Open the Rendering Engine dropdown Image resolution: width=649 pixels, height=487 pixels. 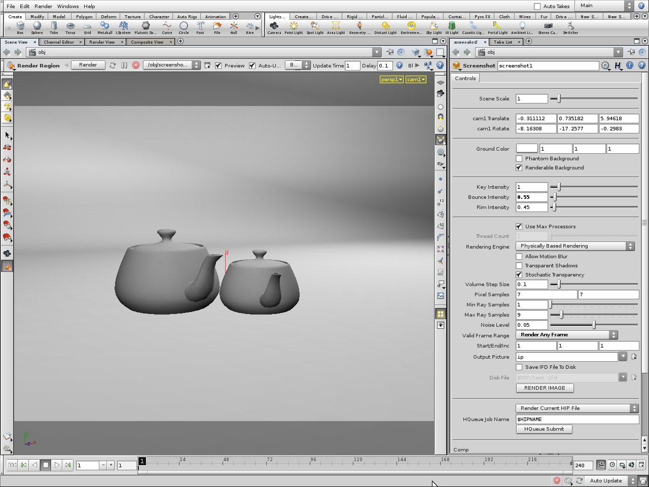coord(575,246)
